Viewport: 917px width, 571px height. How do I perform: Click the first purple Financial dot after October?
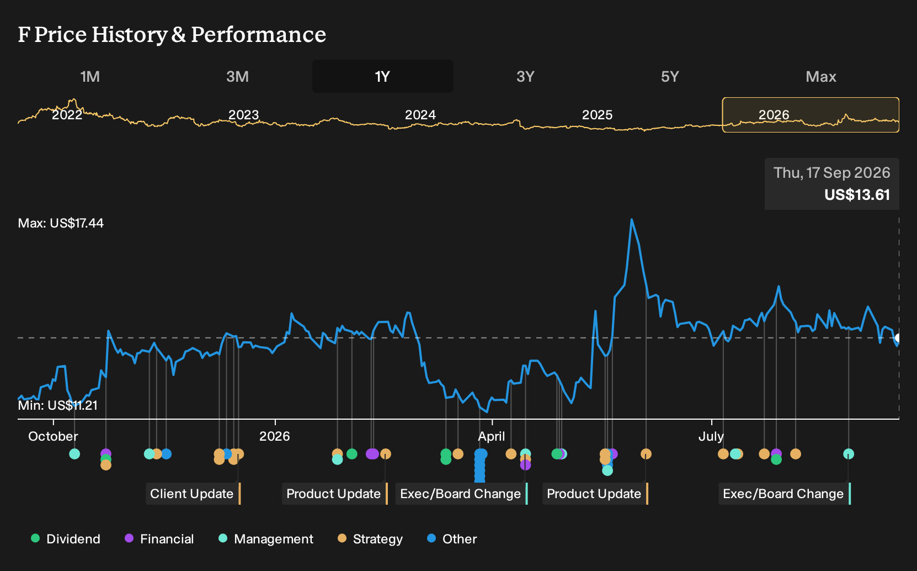(x=106, y=454)
